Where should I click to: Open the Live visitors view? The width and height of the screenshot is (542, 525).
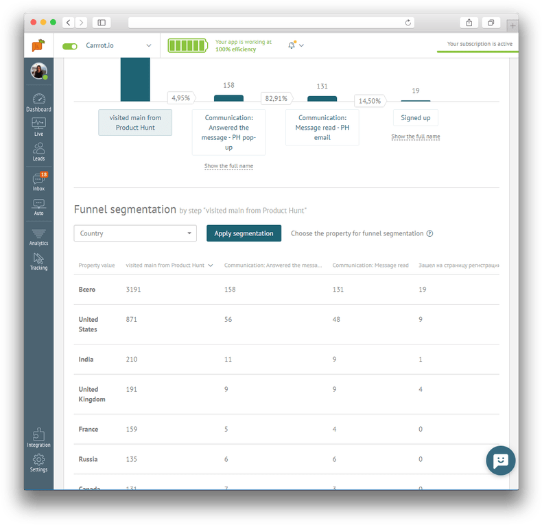[38, 127]
